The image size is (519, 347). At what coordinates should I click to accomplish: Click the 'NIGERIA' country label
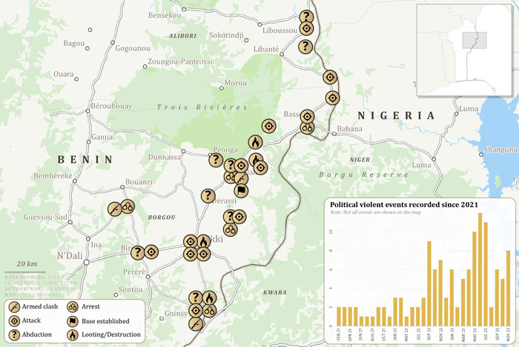pyautogui.click(x=396, y=115)
